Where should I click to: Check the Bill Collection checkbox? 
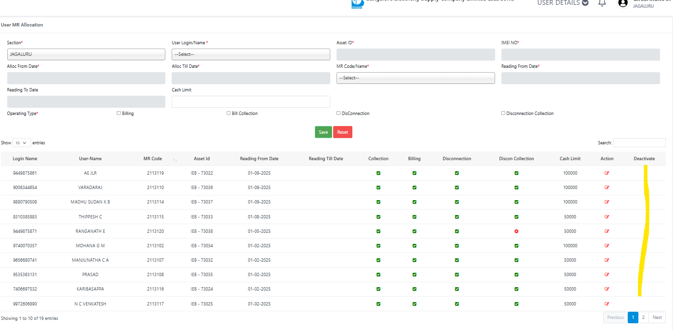coord(228,113)
